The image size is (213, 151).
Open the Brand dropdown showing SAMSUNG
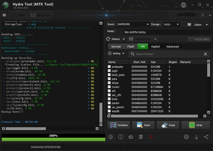(x=133, y=24)
